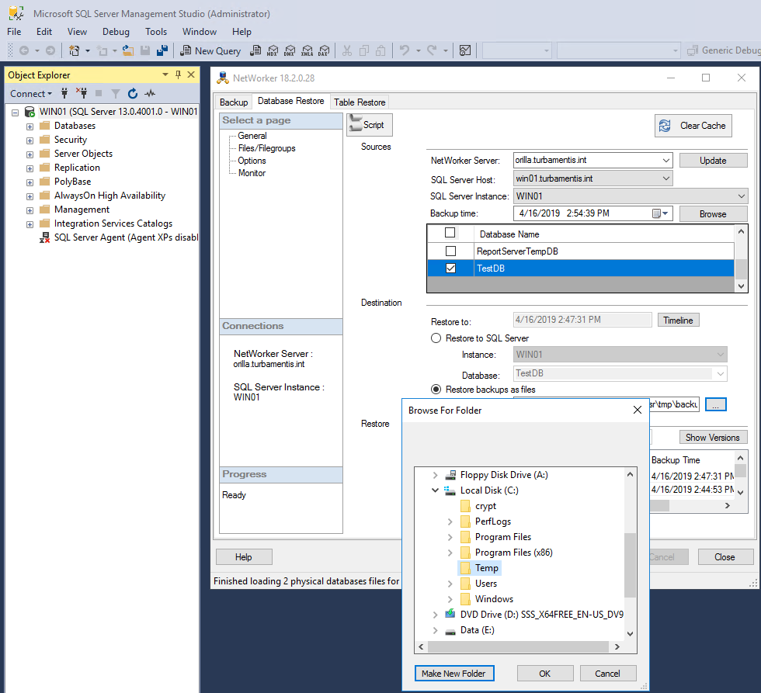Select the Temp folder under Local Disk
This screenshot has width=761, height=693.
[x=486, y=568]
